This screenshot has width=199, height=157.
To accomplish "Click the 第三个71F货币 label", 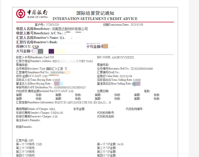I will [x=26, y=152].
